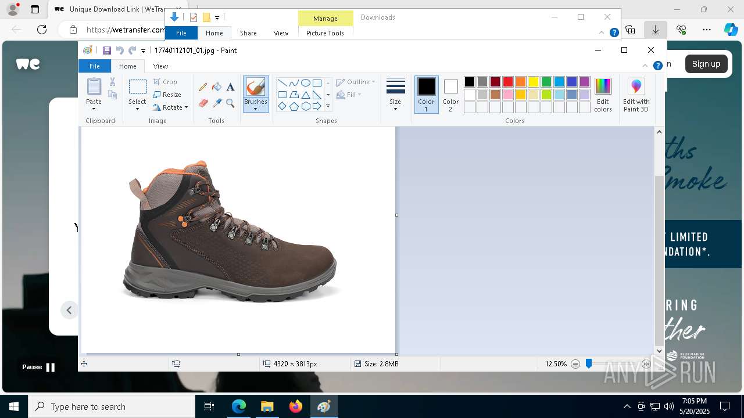The height and width of the screenshot is (418, 744).
Task: Click the Redo arrow in Paint title bar
Action: tap(133, 51)
